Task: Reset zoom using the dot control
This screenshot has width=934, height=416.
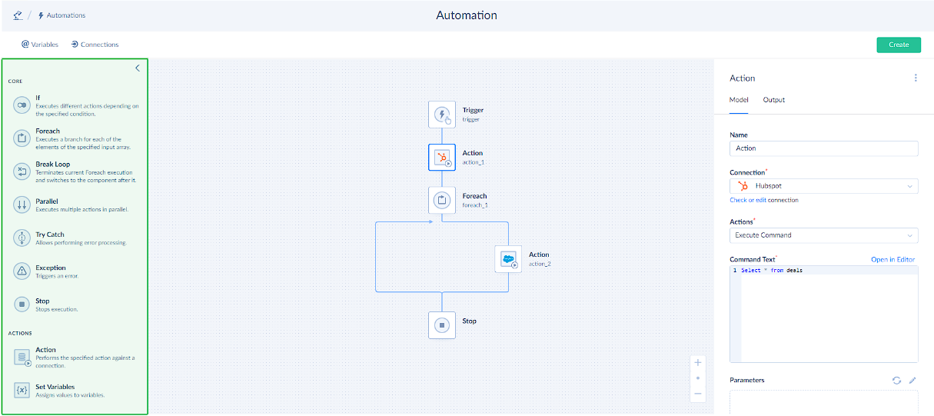Action: pyautogui.click(x=698, y=378)
